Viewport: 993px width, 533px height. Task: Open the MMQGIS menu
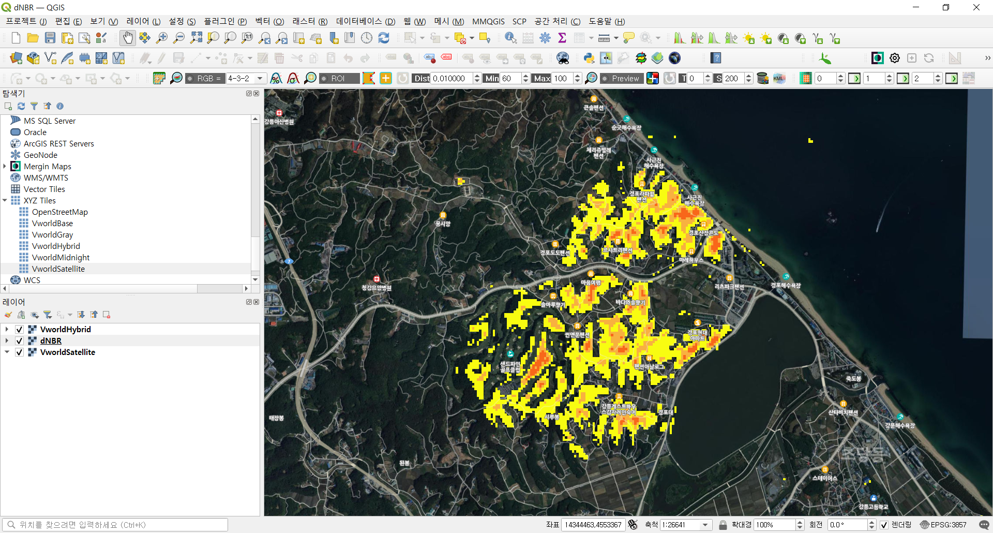pyautogui.click(x=488, y=21)
